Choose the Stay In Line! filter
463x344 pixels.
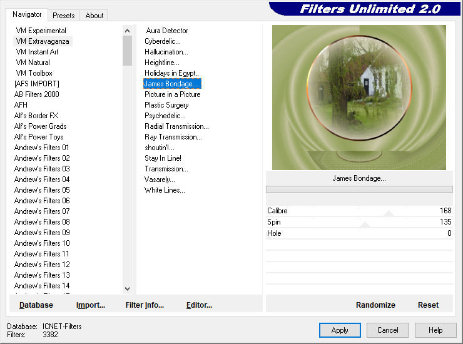point(163,158)
